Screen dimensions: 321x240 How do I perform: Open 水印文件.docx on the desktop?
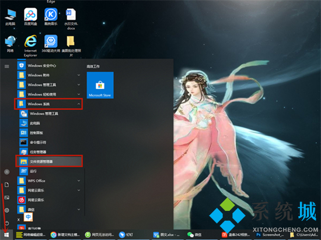[71, 19]
